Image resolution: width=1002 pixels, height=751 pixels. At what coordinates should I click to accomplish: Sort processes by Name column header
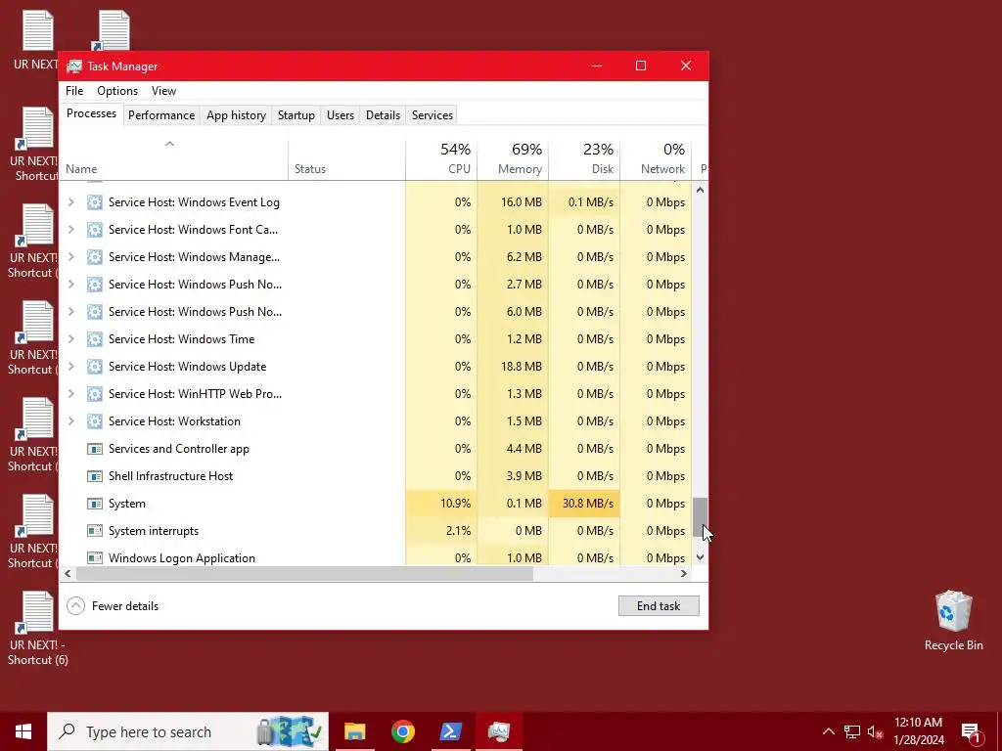(174, 159)
